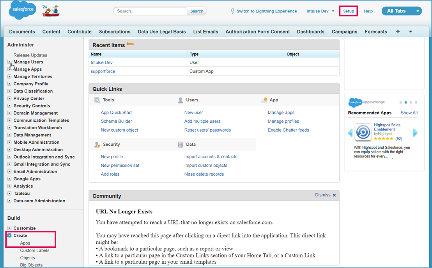This screenshot has height=268, width=432.
Task: Click the Switch to Lightning Experience link
Action: coord(267,11)
